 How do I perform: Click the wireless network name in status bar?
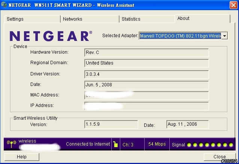click(27, 141)
